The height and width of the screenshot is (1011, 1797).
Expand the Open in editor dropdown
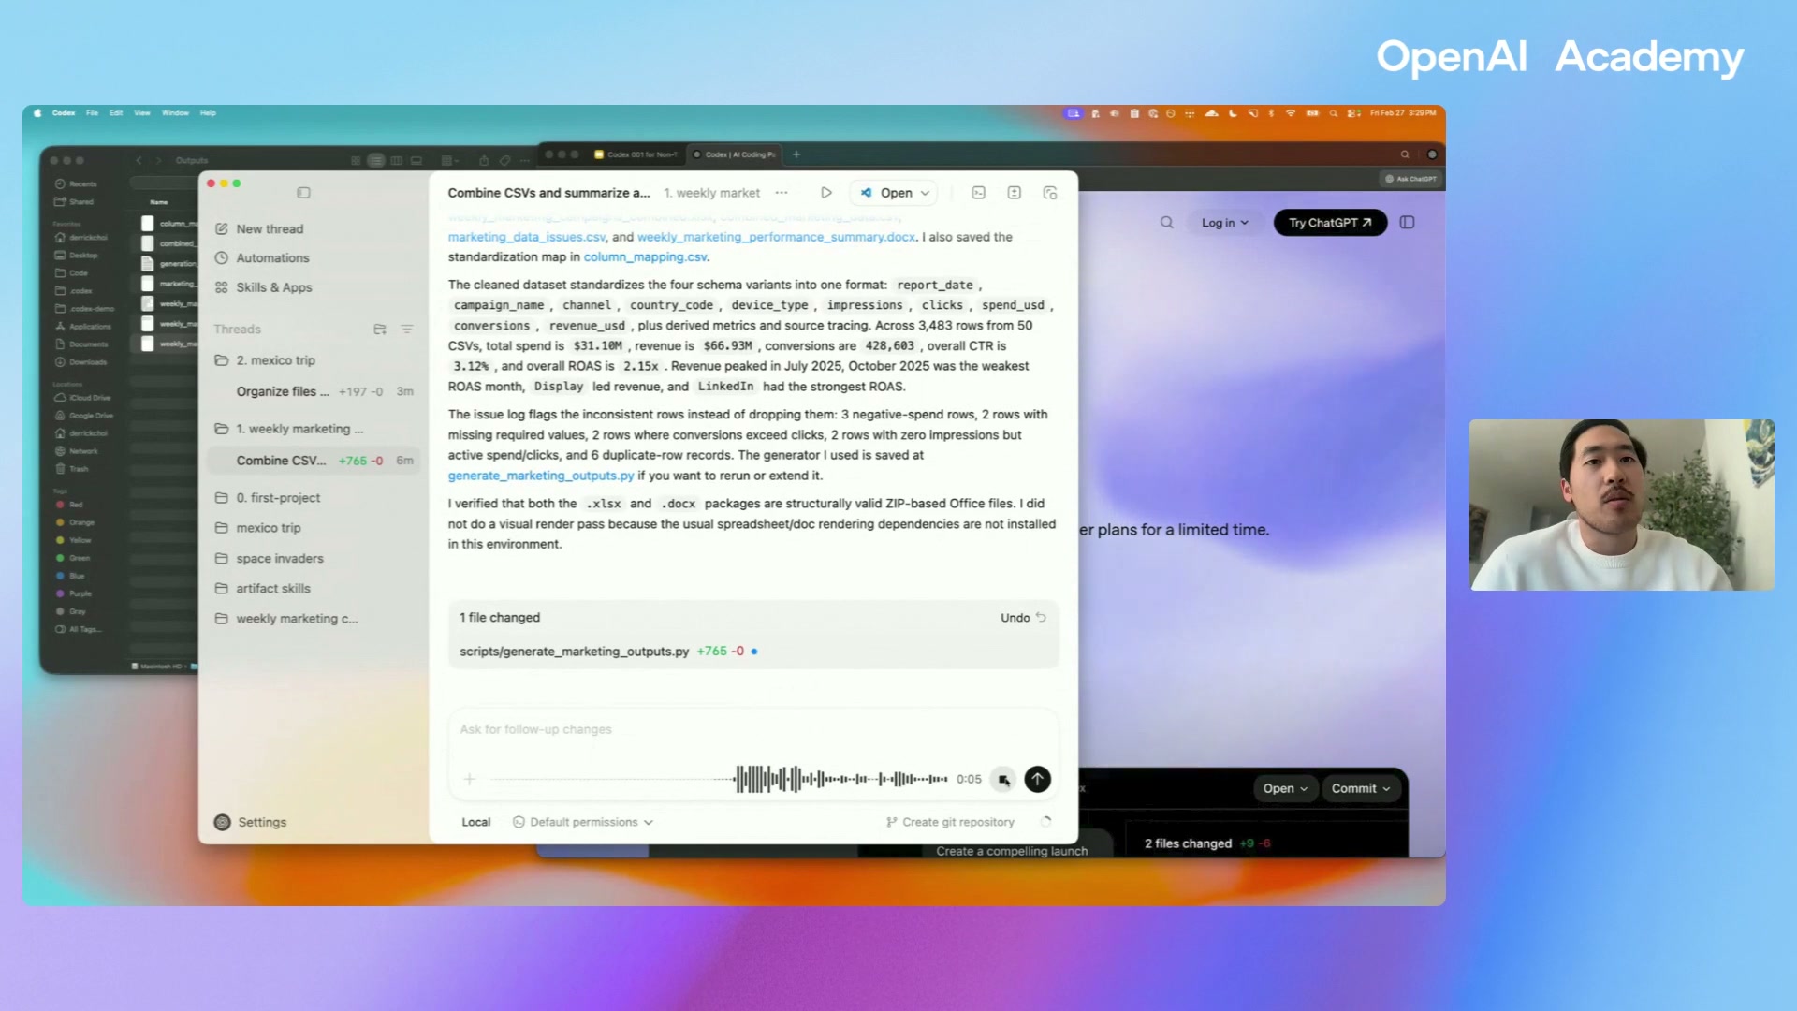925,194
